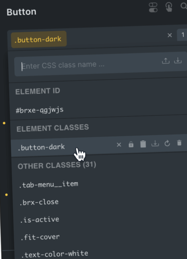Click export icon in class name field
This screenshot has height=259, width=187.
(165, 61)
